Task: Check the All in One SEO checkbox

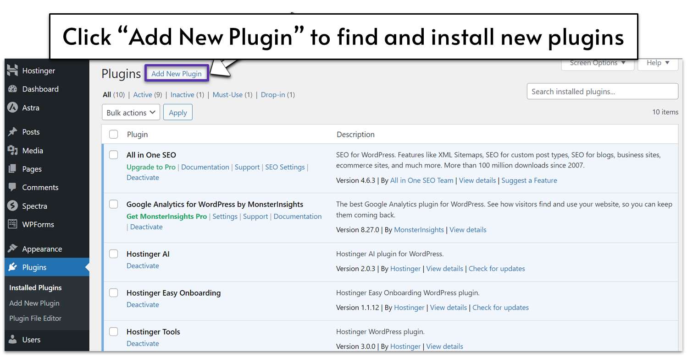Action: pos(113,155)
